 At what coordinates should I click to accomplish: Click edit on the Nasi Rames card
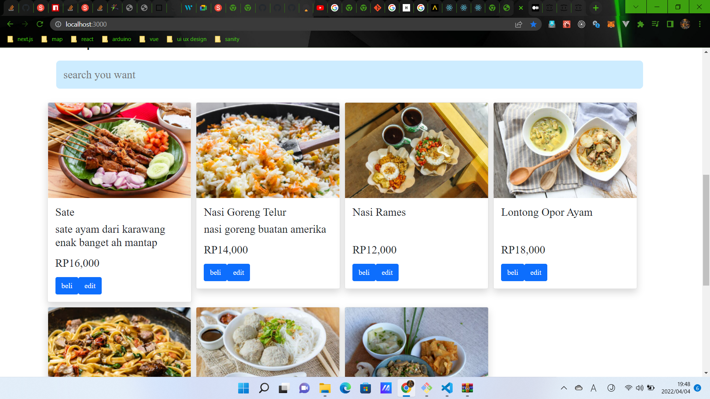tap(386, 272)
